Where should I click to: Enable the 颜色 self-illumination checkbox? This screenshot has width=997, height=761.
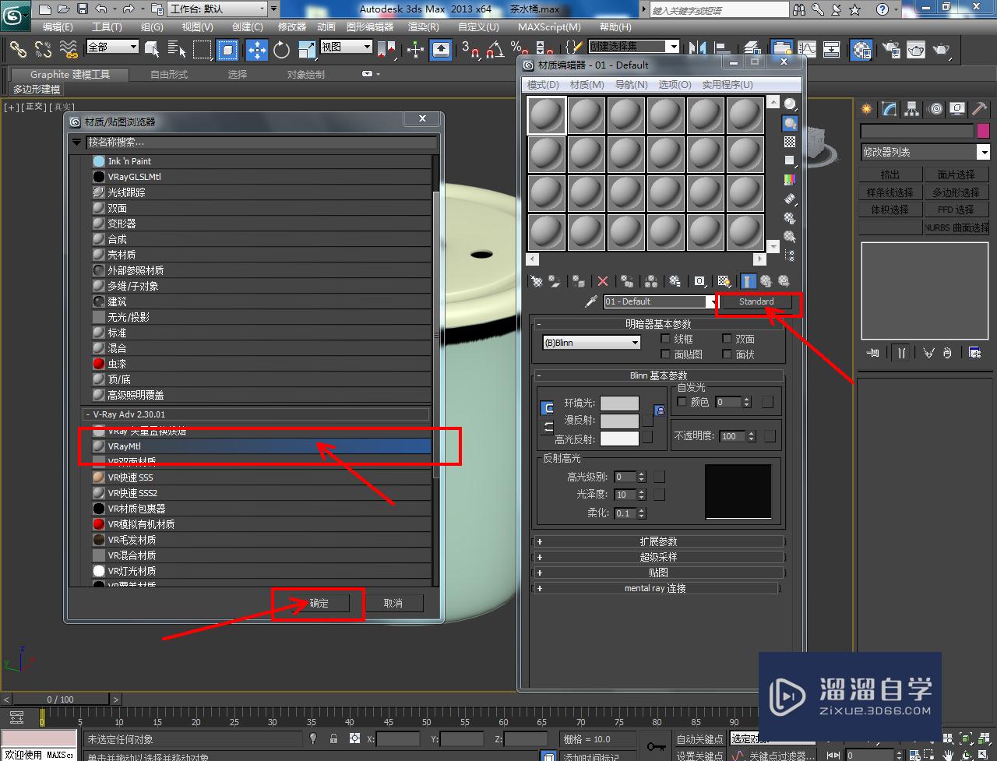coord(682,402)
